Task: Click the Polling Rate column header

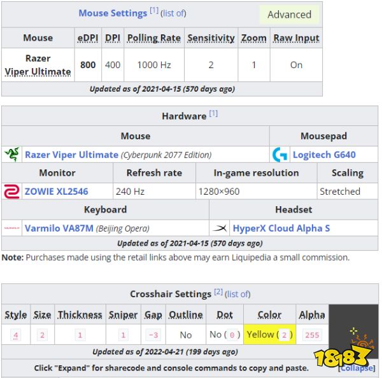Action: (154, 38)
